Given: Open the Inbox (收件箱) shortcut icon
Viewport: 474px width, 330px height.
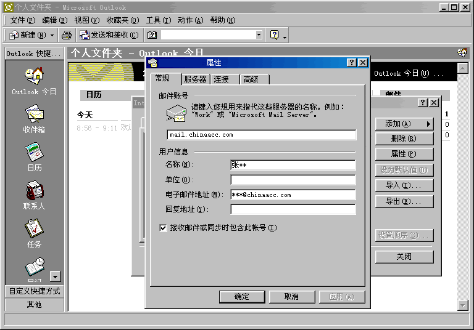Looking at the screenshot, I should click(x=34, y=113).
